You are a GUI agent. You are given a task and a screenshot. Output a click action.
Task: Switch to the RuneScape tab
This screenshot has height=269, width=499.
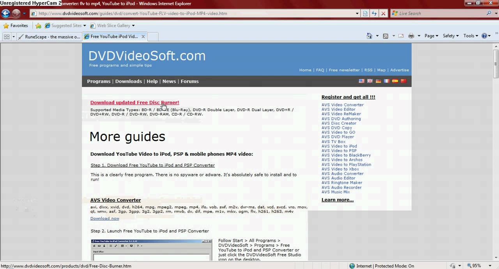tap(49, 37)
